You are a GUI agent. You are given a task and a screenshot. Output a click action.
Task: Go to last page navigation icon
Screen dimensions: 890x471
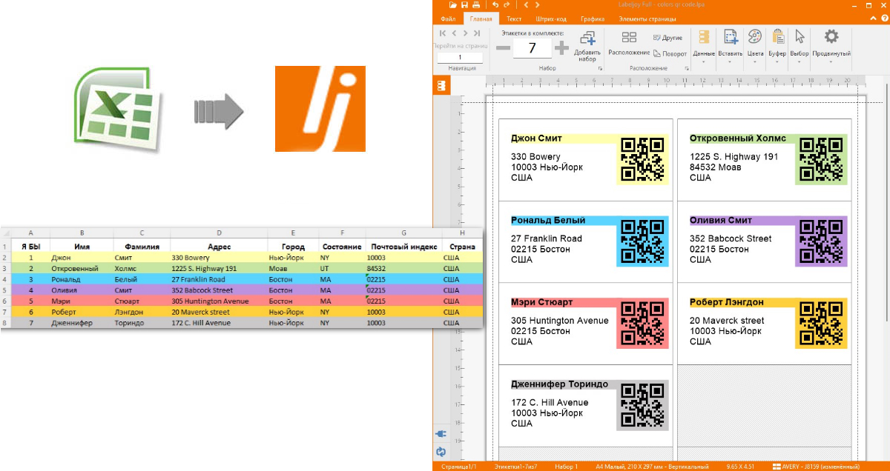click(476, 33)
